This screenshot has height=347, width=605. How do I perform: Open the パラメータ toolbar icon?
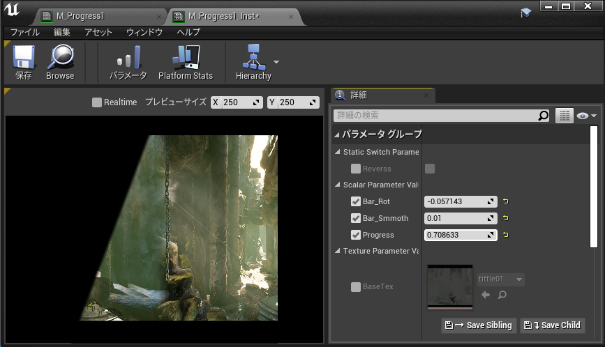(x=129, y=57)
